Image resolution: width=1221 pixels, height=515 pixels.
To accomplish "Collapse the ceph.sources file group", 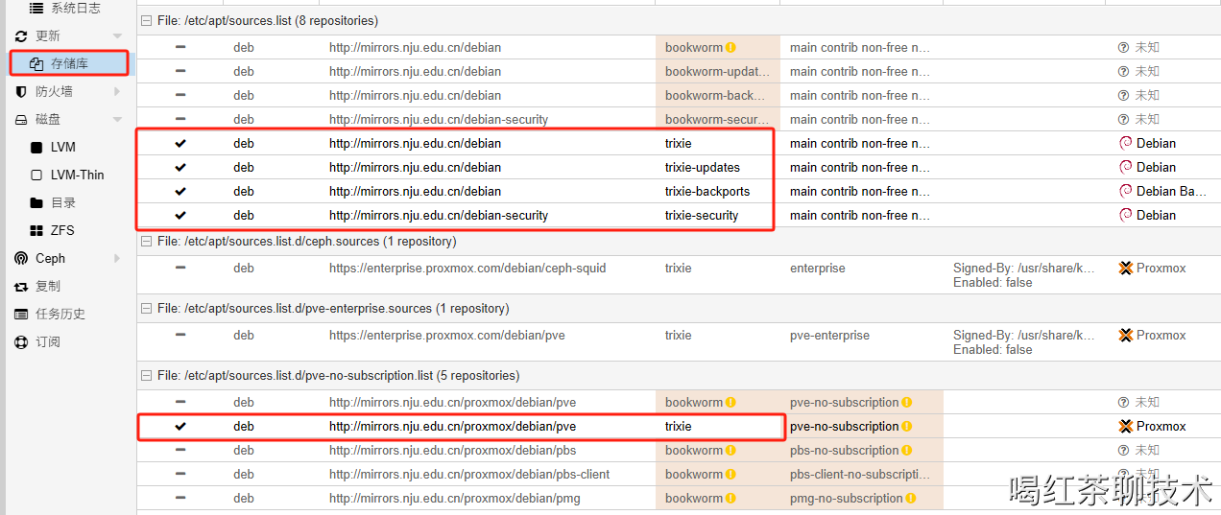I will (147, 242).
